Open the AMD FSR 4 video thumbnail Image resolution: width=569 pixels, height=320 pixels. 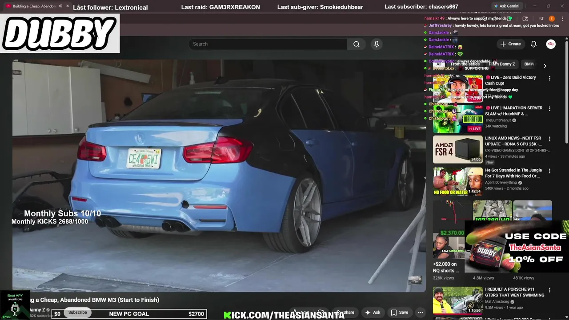(x=458, y=149)
